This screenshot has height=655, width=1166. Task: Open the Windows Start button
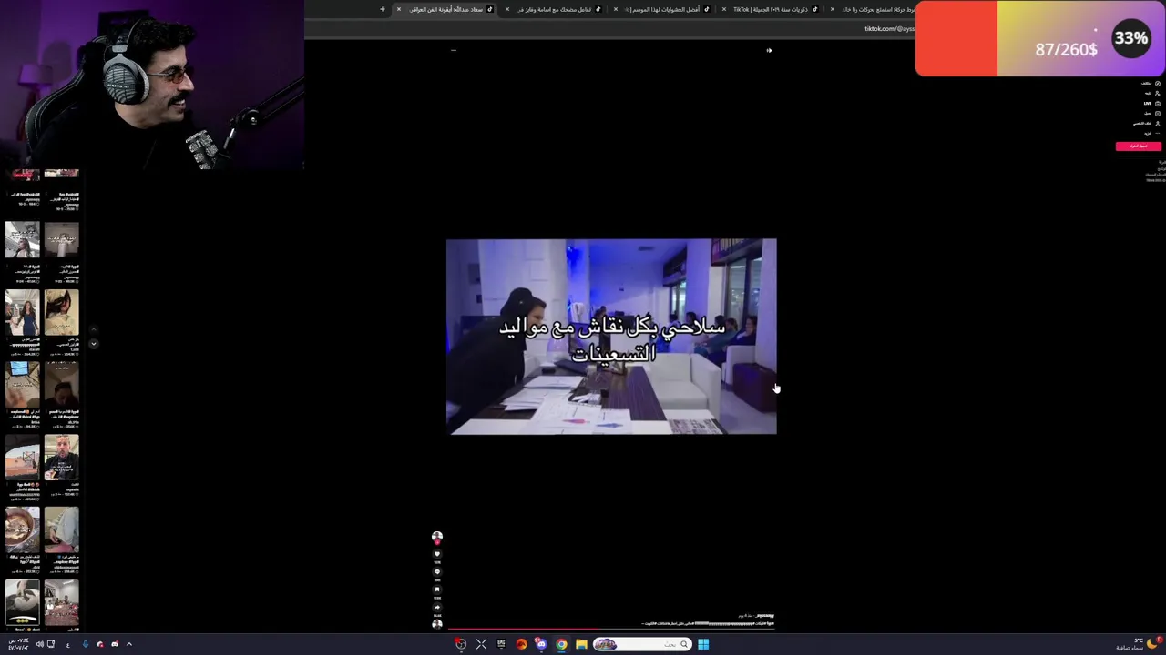coord(703,644)
